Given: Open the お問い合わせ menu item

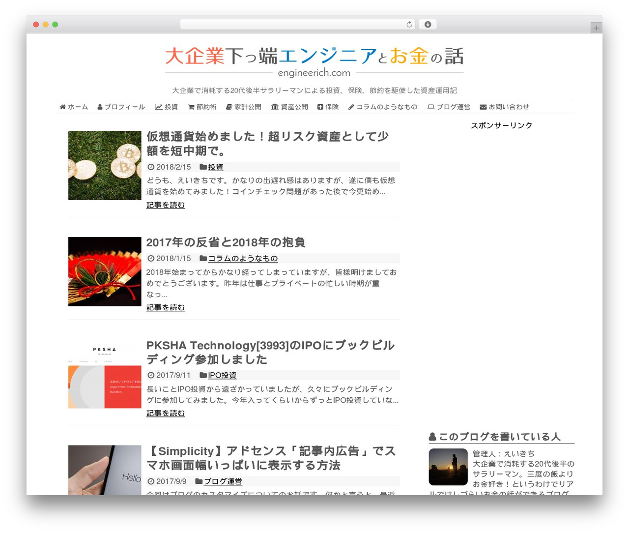Looking at the screenshot, I should point(504,107).
